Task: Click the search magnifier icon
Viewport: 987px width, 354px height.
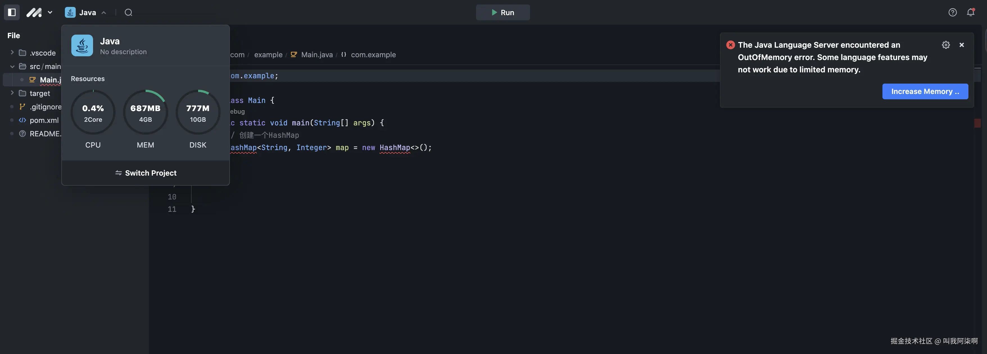Action: pyautogui.click(x=128, y=12)
